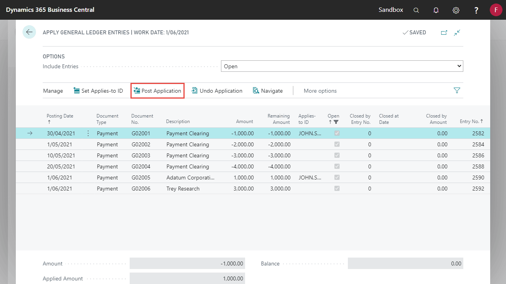This screenshot has width=506, height=284.
Task: Toggle Open checkbox for entry 2584
Action: [337, 144]
